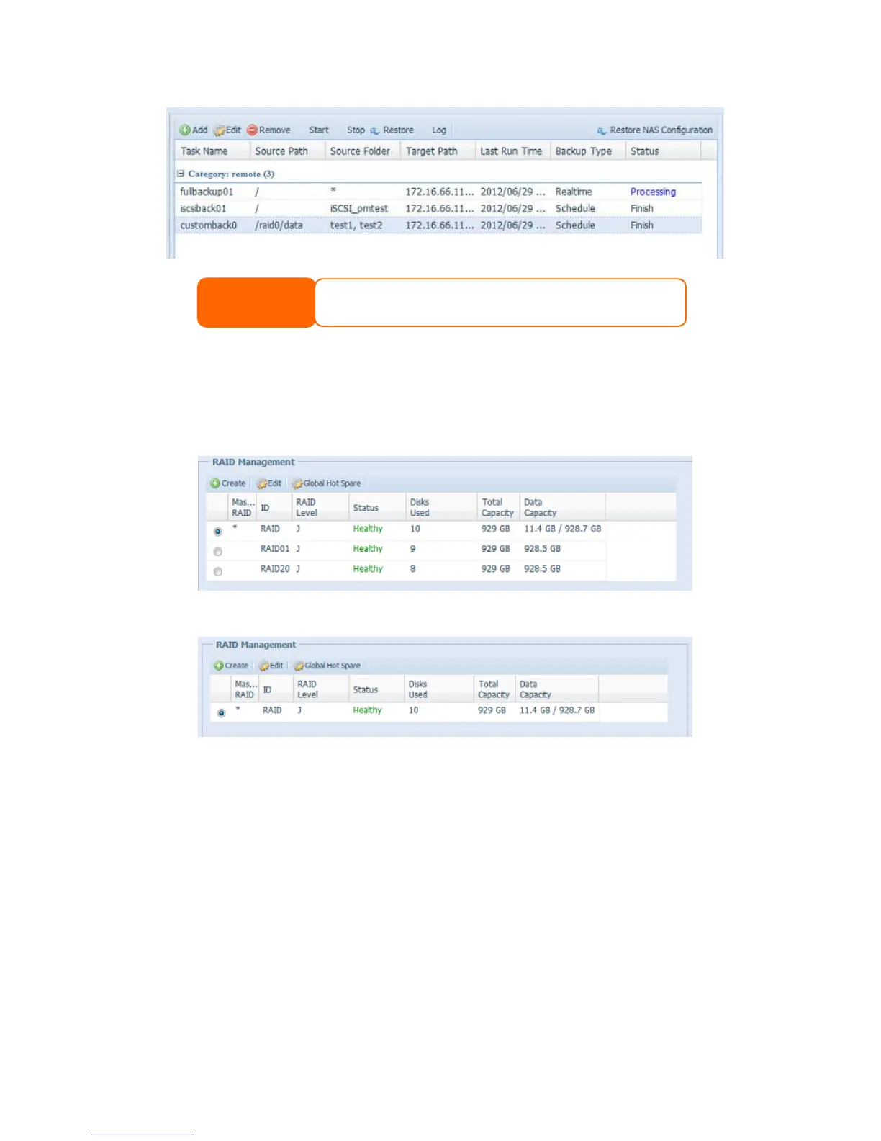This screenshot has width=881, height=1141.
Task: Click Create icon in the single-row RAID panel
Action: 219,666
